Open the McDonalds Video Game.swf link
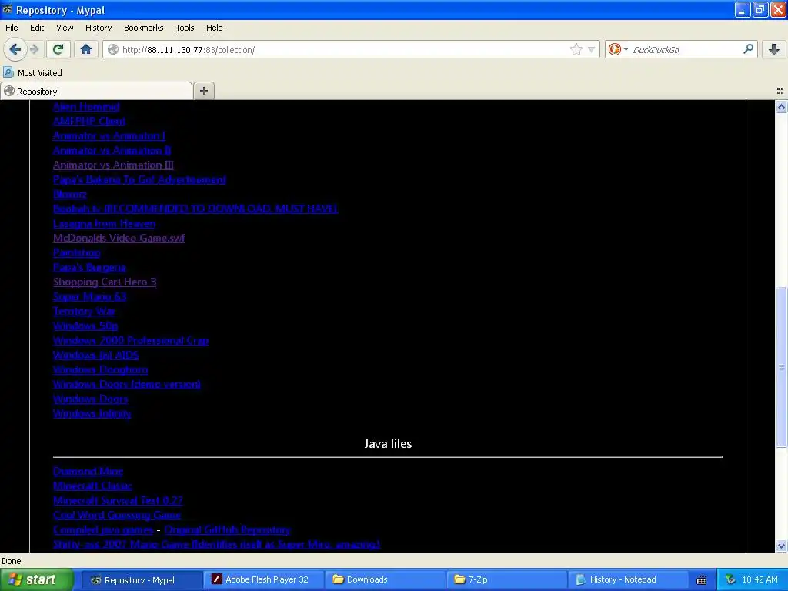 [119, 239]
